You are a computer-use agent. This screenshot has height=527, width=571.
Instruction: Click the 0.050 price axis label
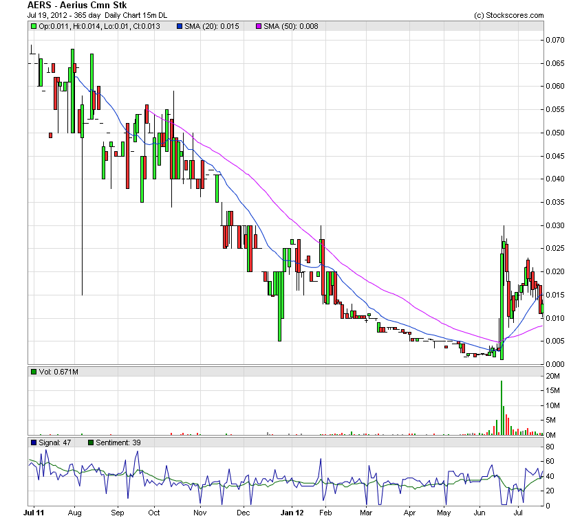(555, 133)
